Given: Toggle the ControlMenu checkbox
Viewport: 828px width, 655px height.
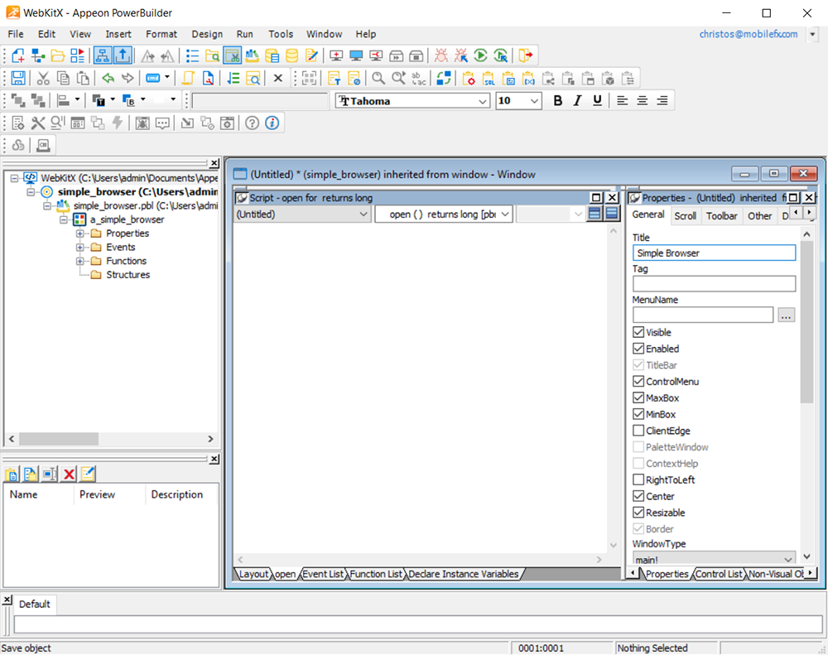Looking at the screenshot, I should click(x=638, y=382).
